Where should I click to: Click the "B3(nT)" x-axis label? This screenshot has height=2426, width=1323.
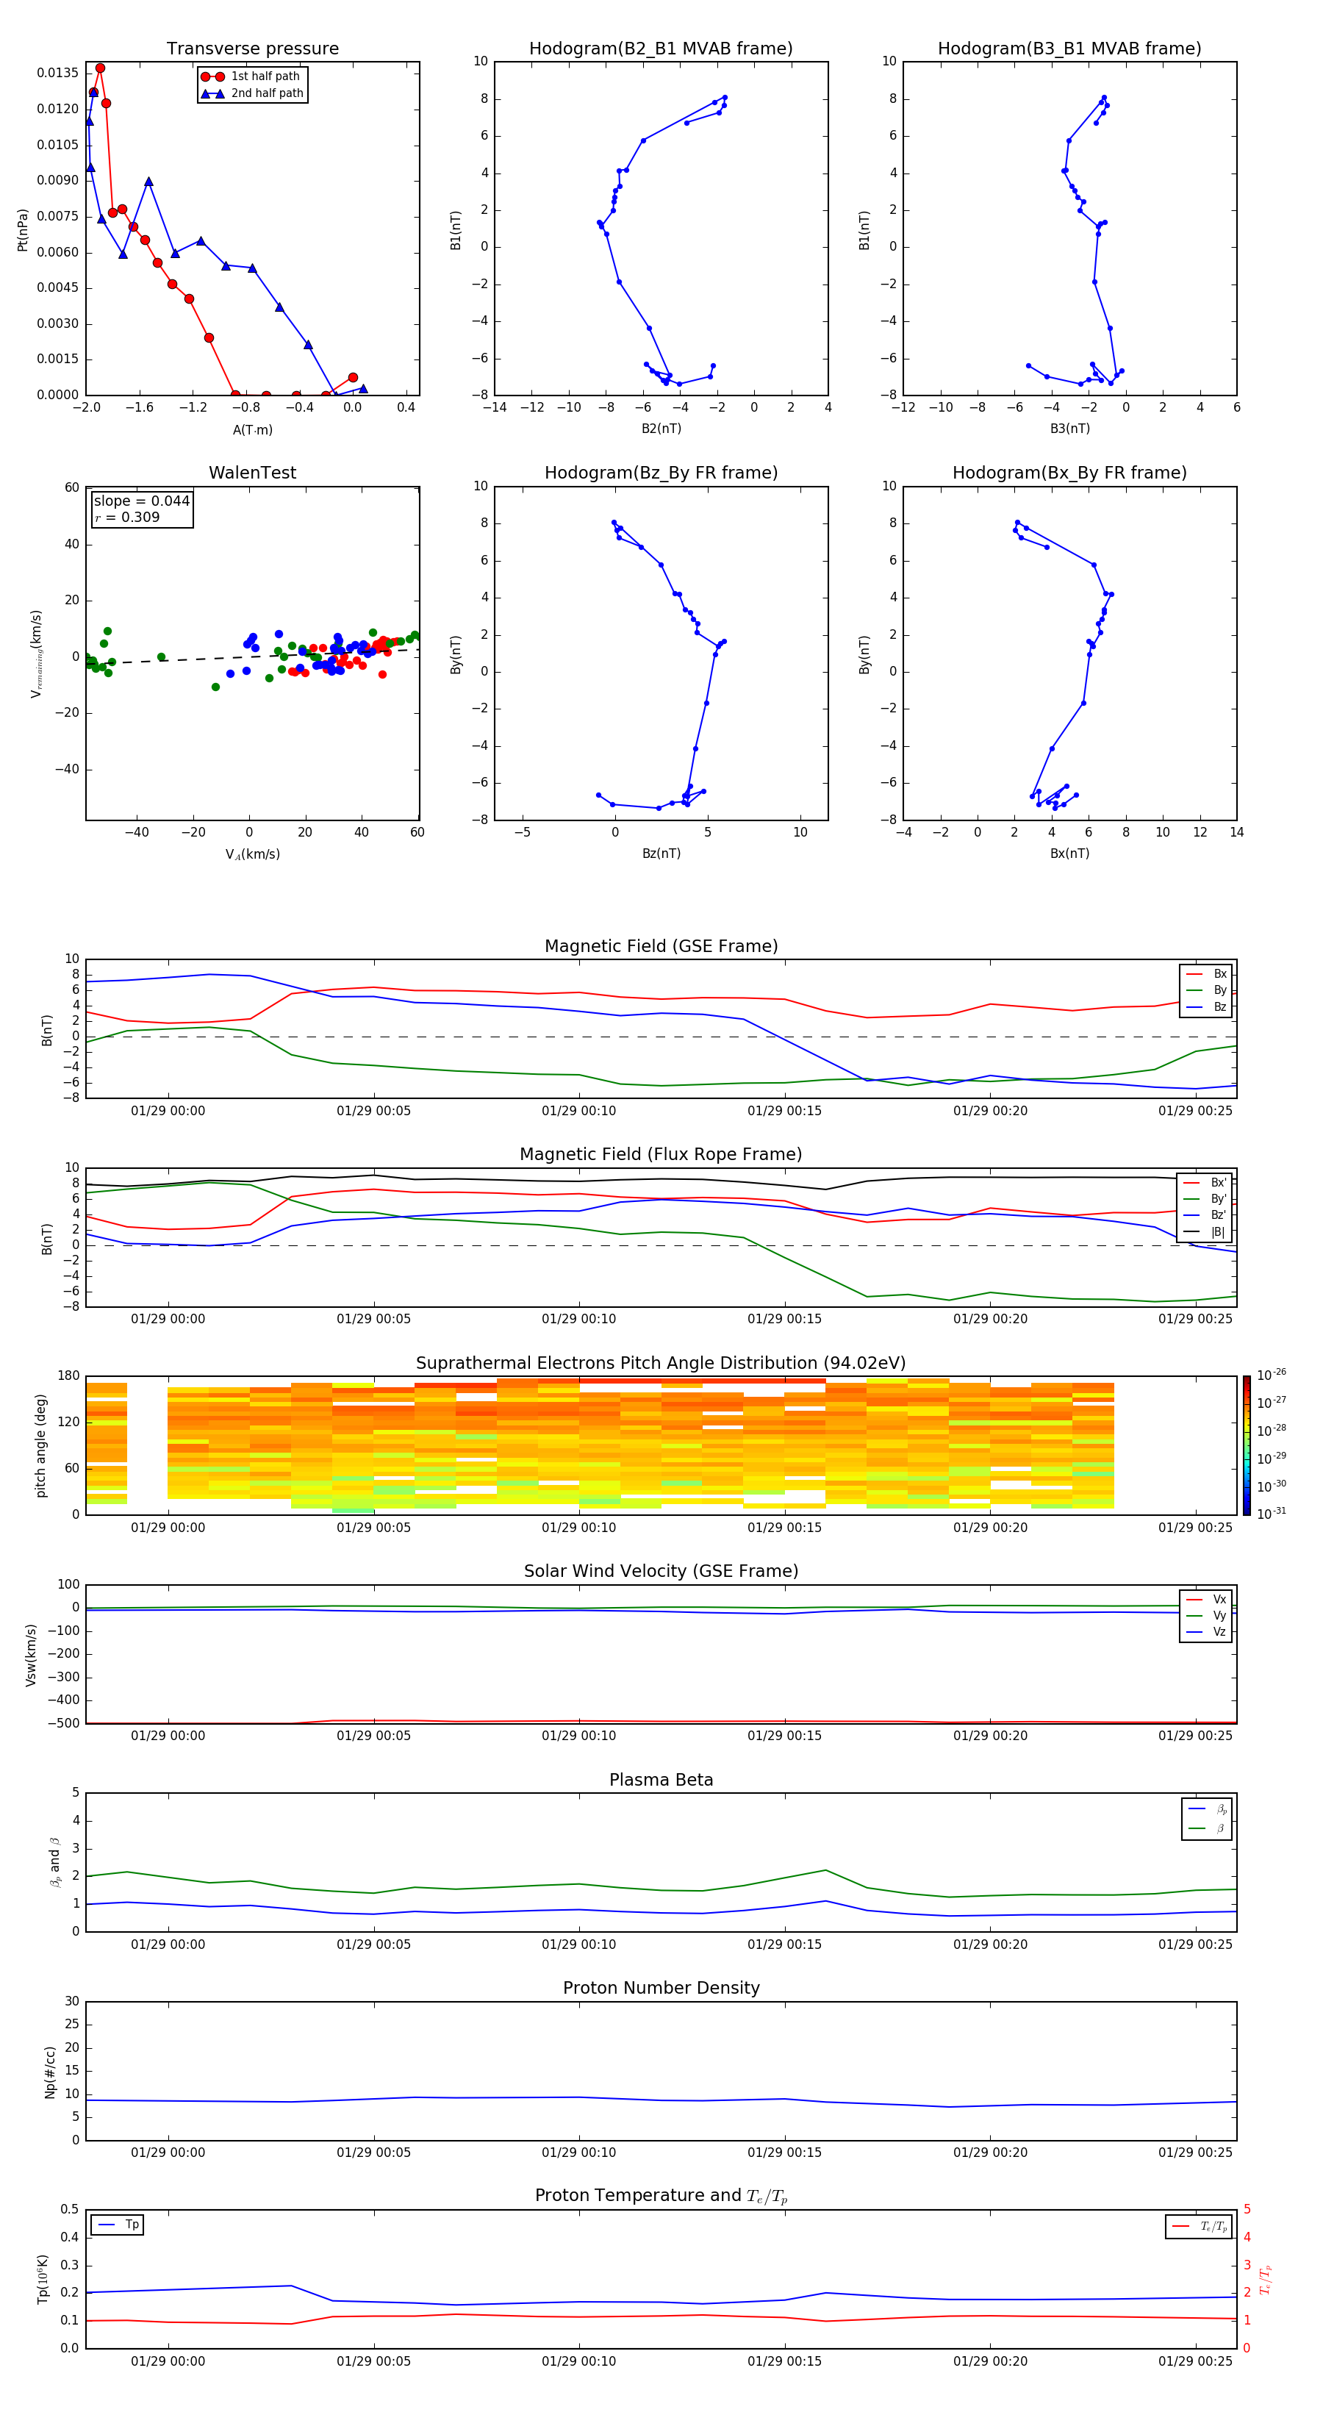coord(1069,429)
